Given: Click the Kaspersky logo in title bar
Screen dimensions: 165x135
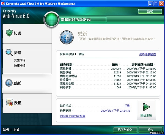Looking at the screenshot, I should coord(3,4).
